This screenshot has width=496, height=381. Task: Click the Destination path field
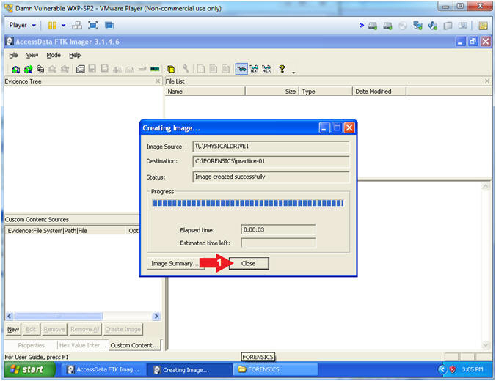[x=271, y=161]
